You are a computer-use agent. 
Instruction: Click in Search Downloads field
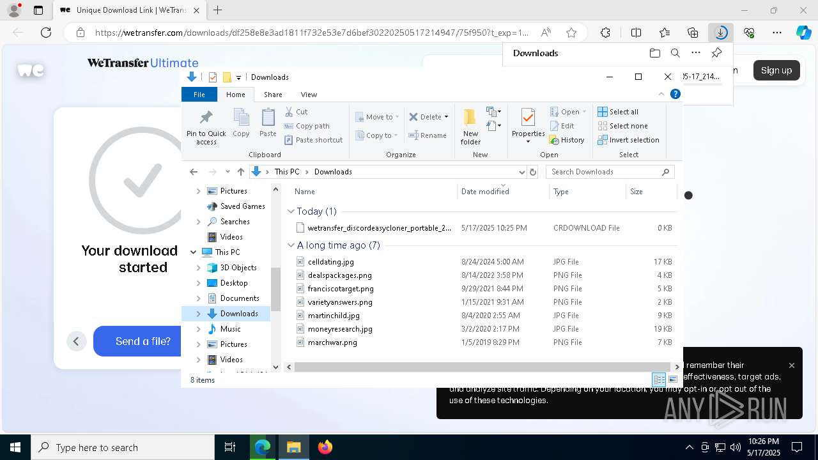click(610, 172)
